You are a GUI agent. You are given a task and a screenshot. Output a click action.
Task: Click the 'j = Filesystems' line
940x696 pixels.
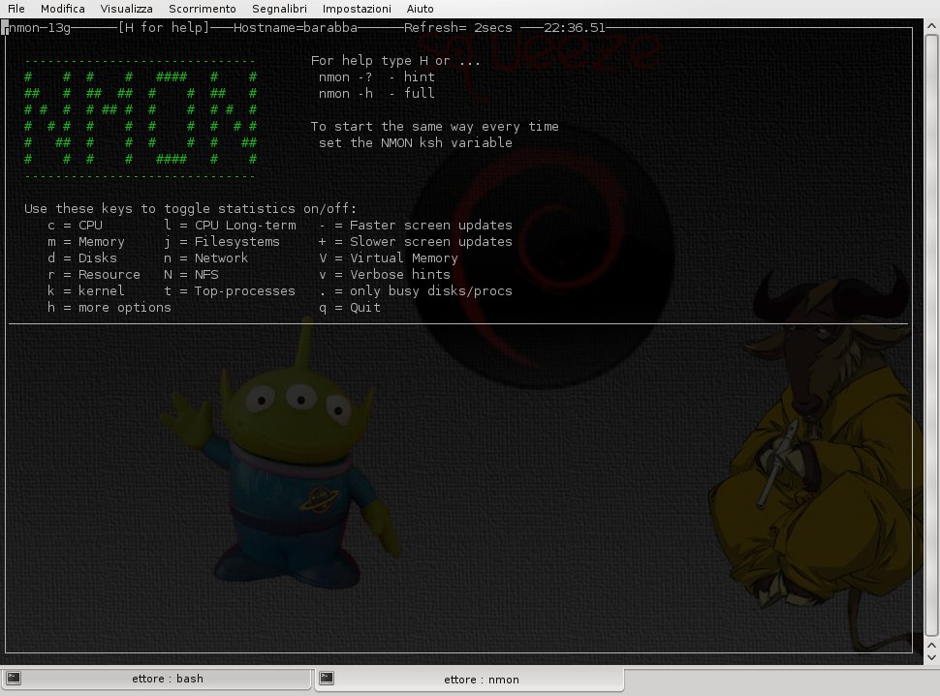click(222, 242)
